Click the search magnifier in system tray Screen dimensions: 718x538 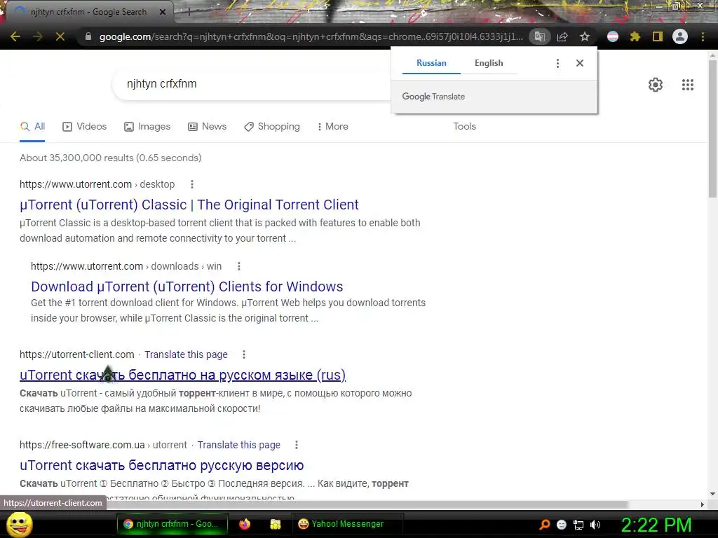(x=545, y=525)
